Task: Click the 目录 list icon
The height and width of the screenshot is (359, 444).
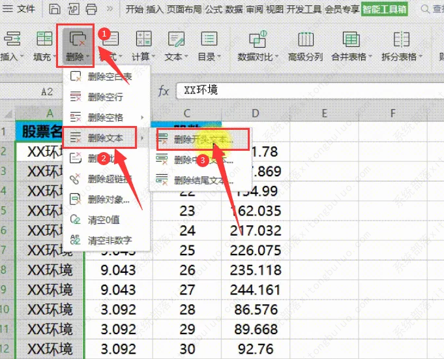Action: (x=209, y=39)
